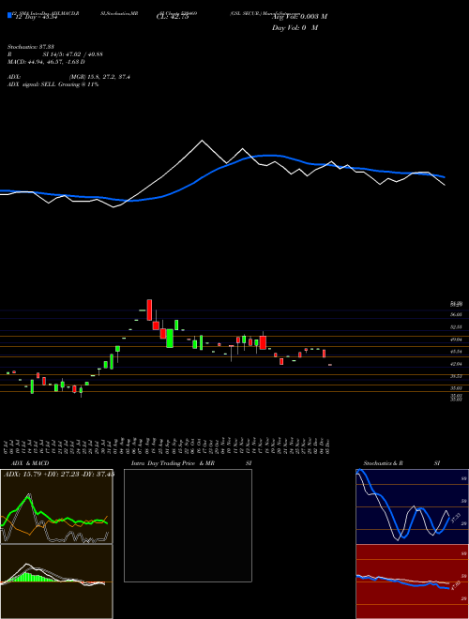Click the 'Stochastics: 37.33' reading
This screenshot has height=619, width=469.
point(30,47)
